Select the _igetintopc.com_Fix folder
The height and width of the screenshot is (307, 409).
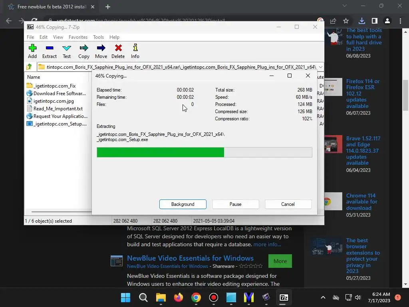[x=54, y=86]
